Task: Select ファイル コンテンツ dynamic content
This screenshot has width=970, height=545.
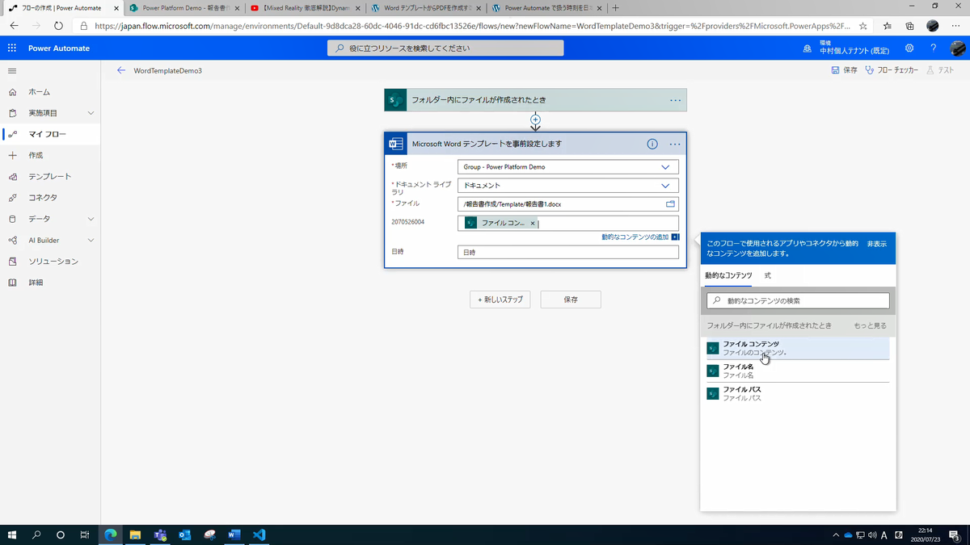Action: [x=798, y=348]
